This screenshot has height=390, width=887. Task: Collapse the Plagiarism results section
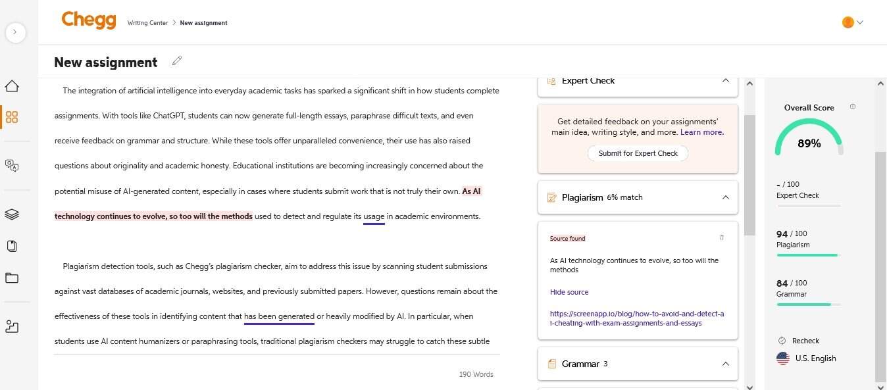pos(725,197)
